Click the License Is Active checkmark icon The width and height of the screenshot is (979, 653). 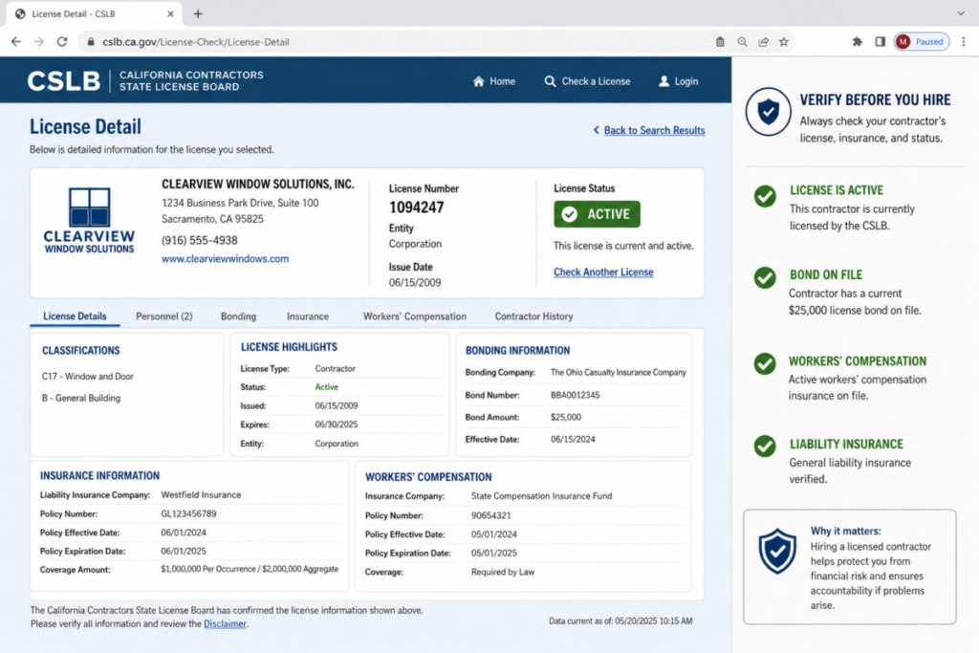pos(765,197)
